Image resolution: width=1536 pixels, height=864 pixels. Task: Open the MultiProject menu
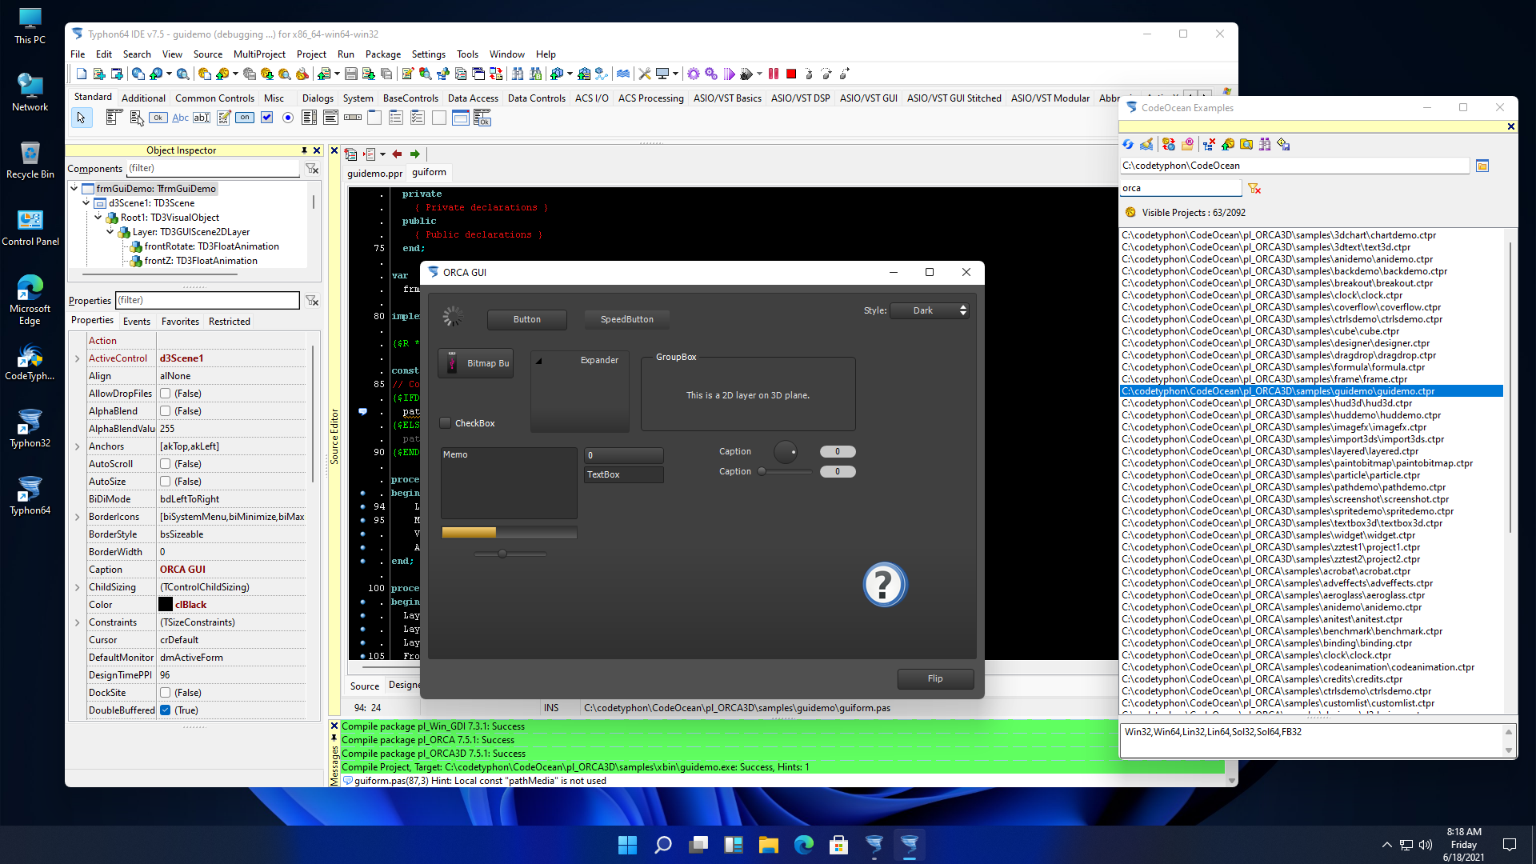259,54
